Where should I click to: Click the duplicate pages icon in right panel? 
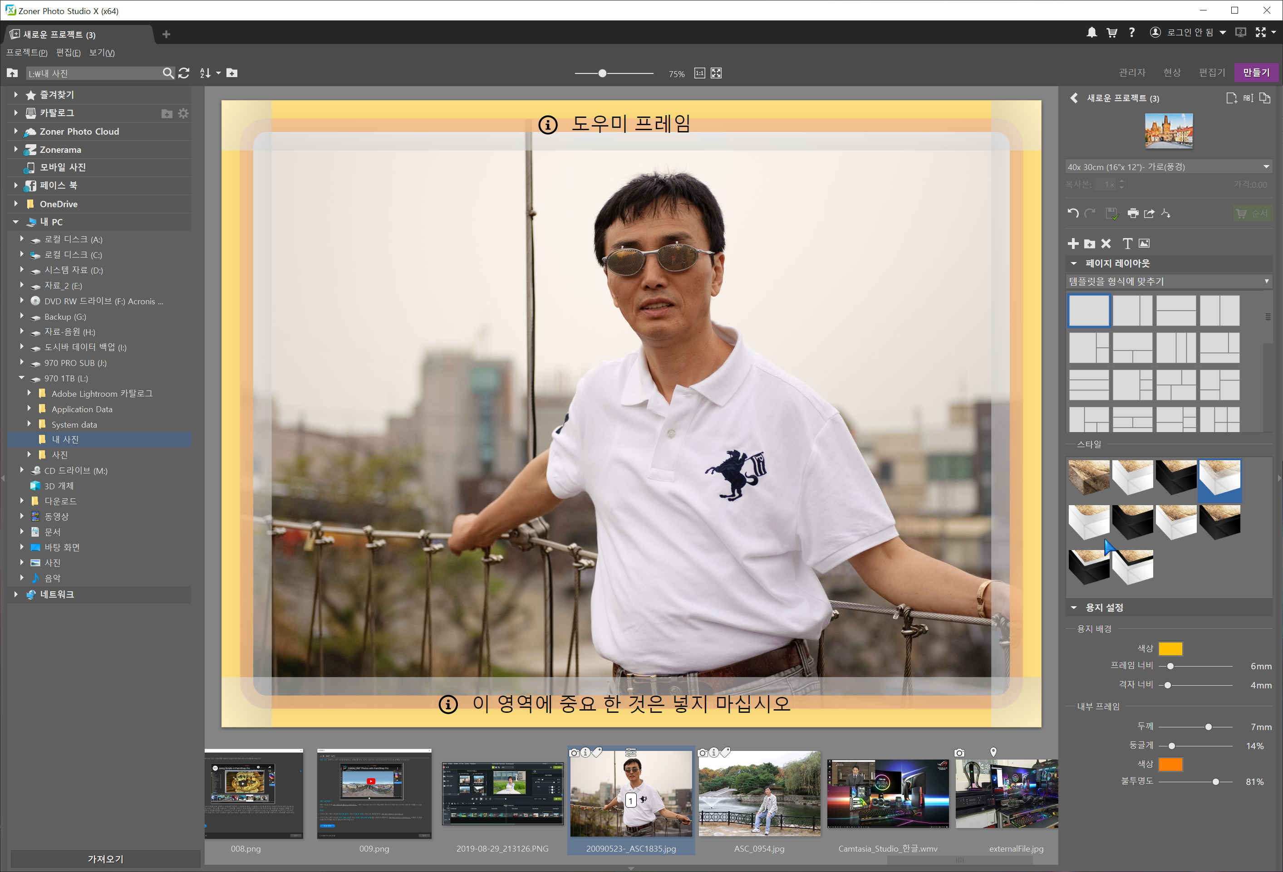pos(1265,98)
